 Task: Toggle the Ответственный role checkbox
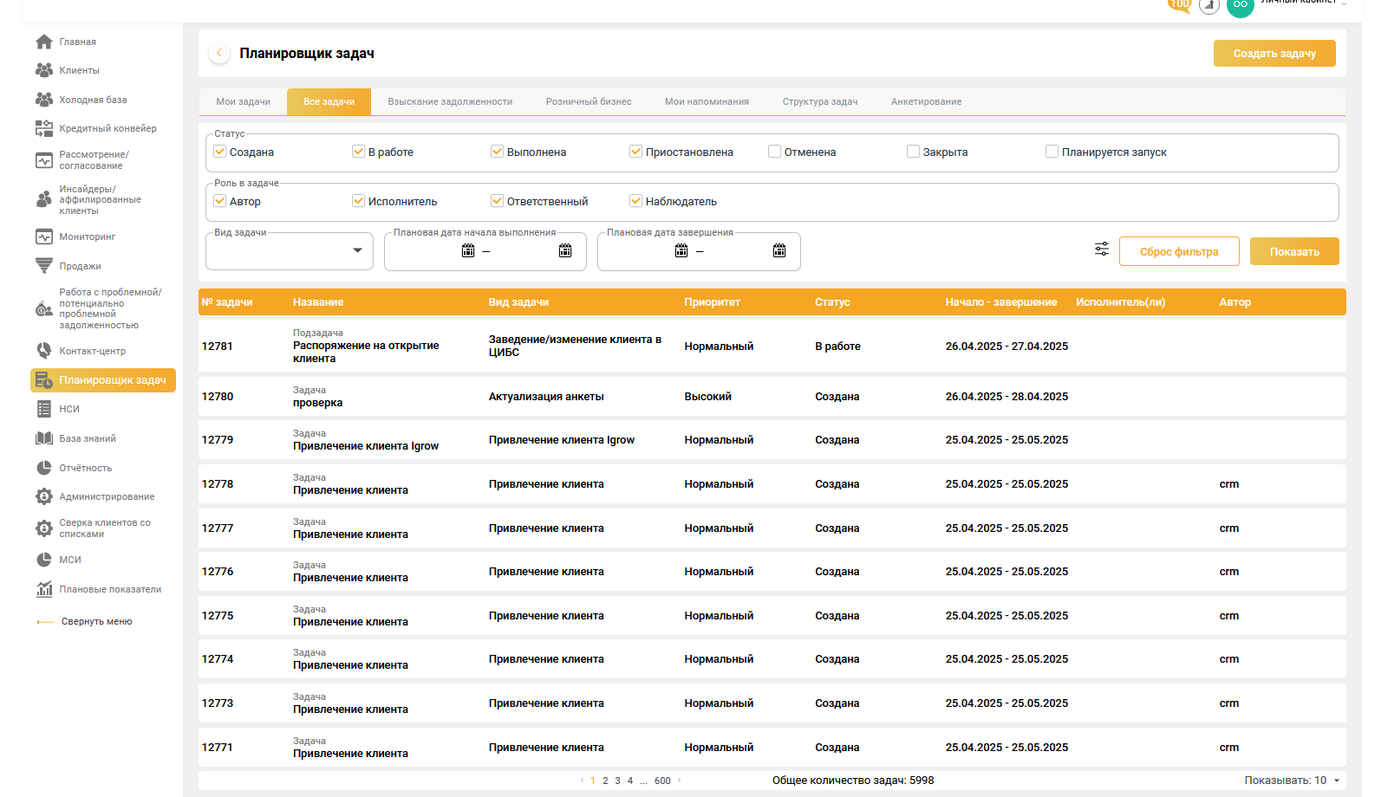498,201
